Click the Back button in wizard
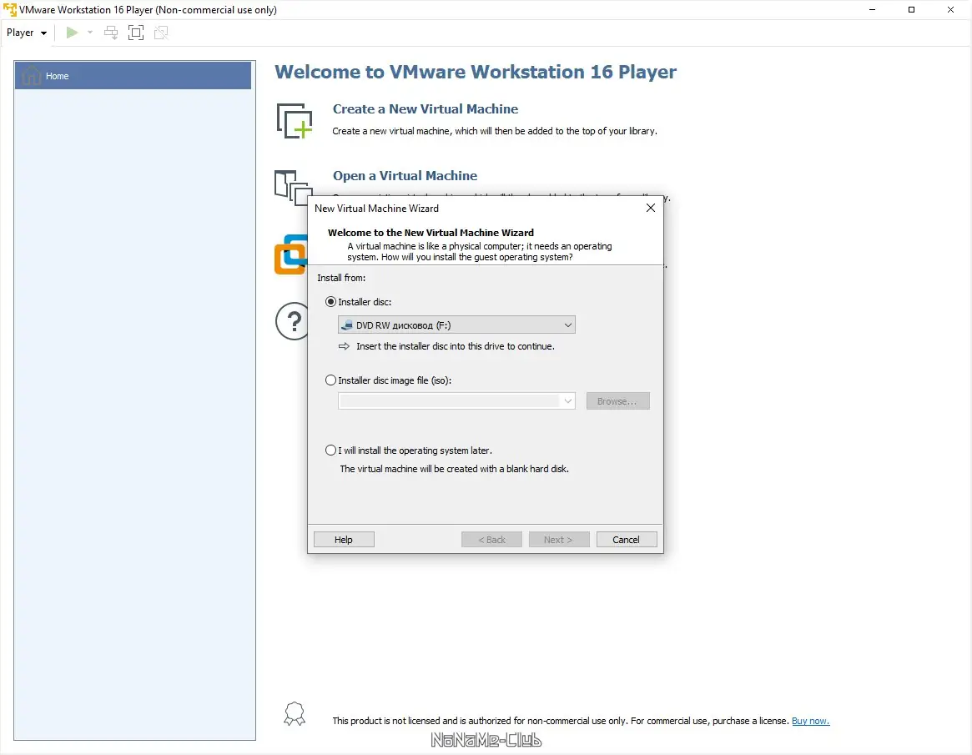Screen dimensions: 972x755 (491, 539)
